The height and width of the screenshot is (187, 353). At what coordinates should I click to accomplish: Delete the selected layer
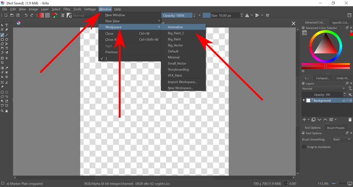[350, 120]
